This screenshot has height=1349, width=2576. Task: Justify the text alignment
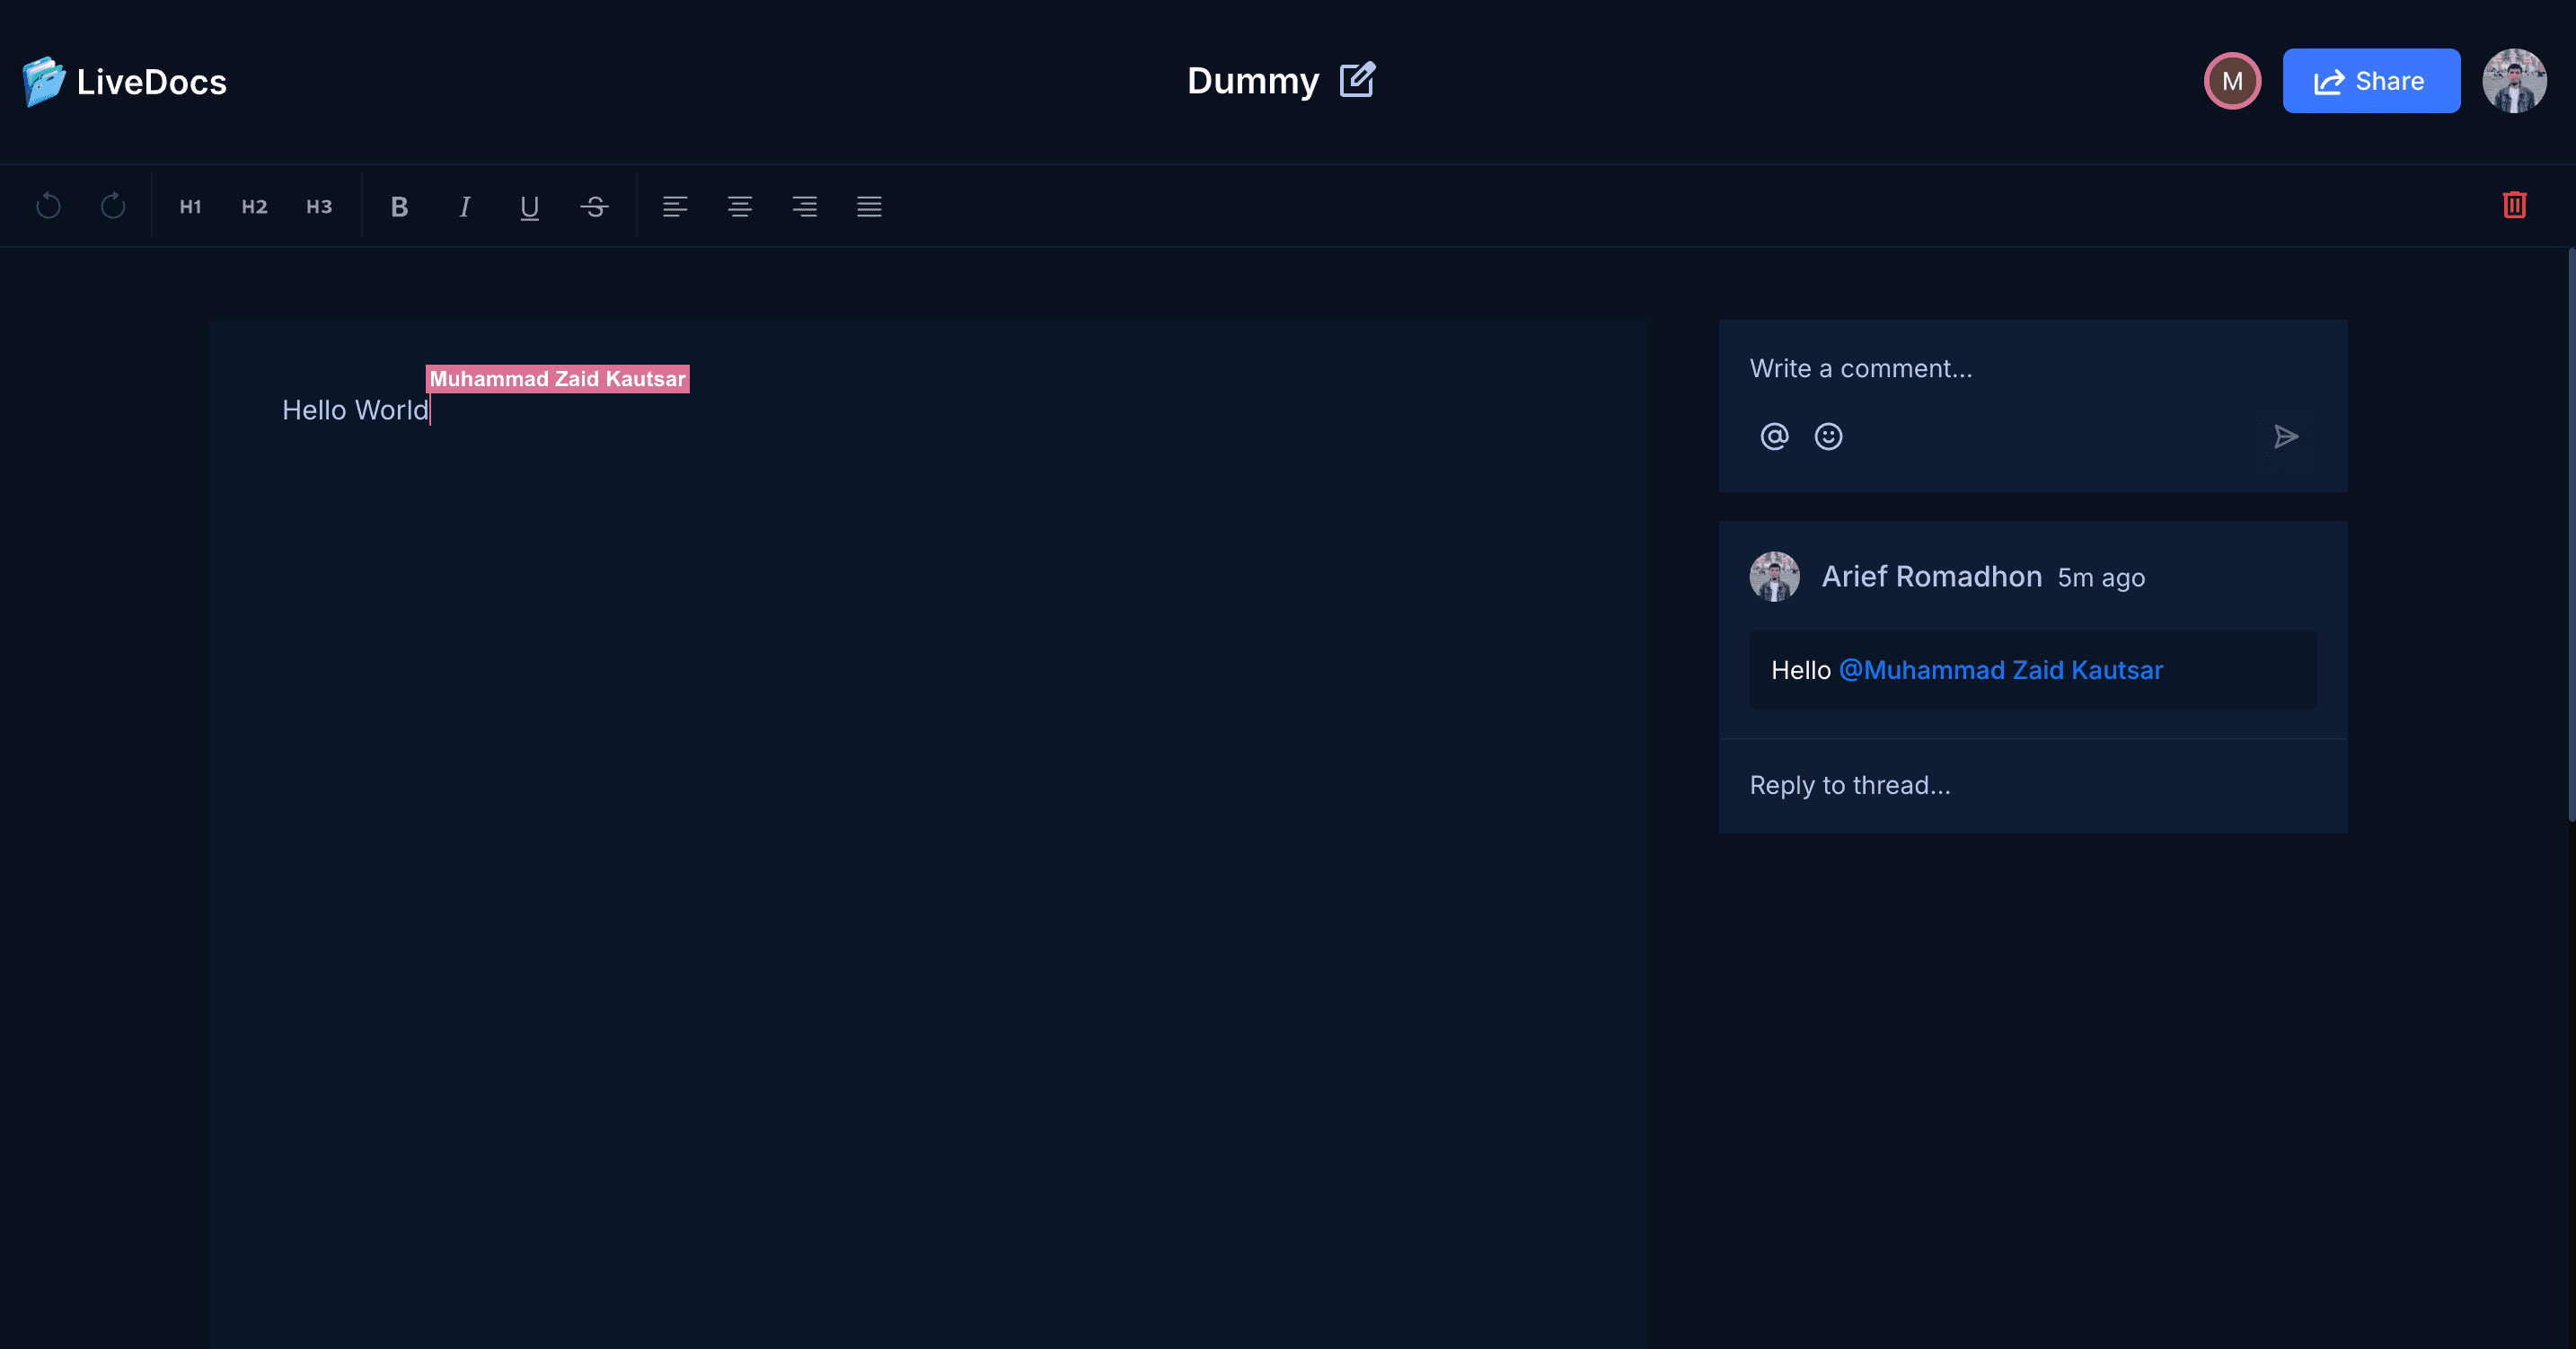point(869,206)
